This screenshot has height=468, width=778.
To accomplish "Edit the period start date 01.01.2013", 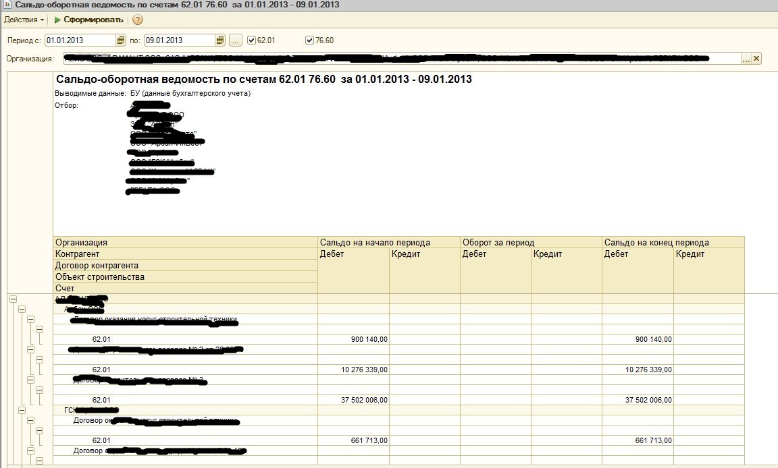I will click(x=80, y=40).
